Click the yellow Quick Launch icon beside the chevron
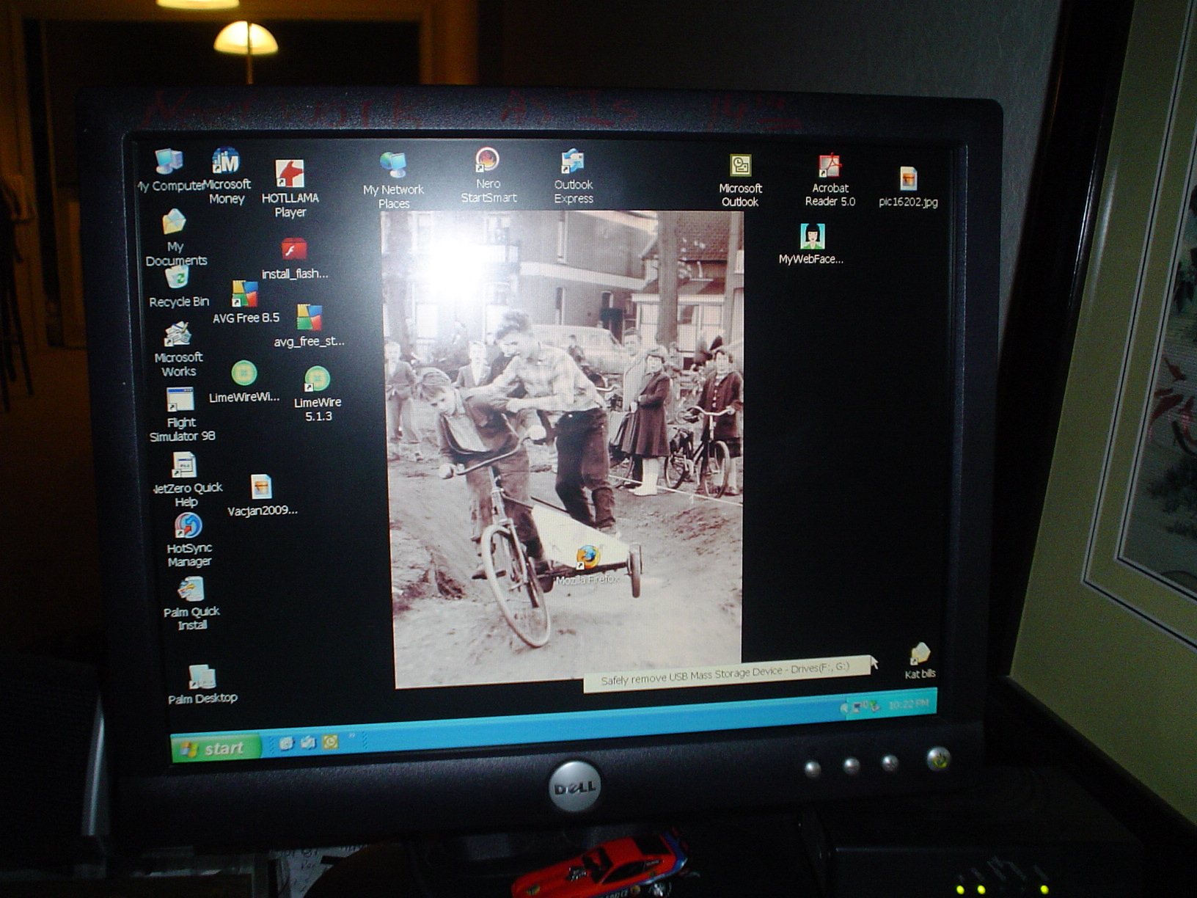This screenshot has height=898, width=1197. (x=331, y=742)
